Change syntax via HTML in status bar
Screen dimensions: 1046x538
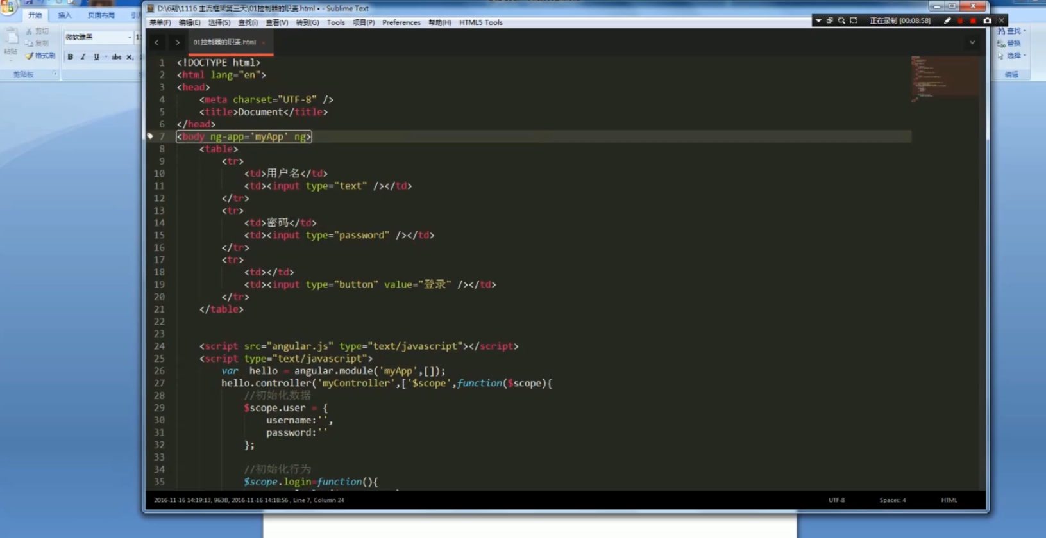tap(949, 500)
